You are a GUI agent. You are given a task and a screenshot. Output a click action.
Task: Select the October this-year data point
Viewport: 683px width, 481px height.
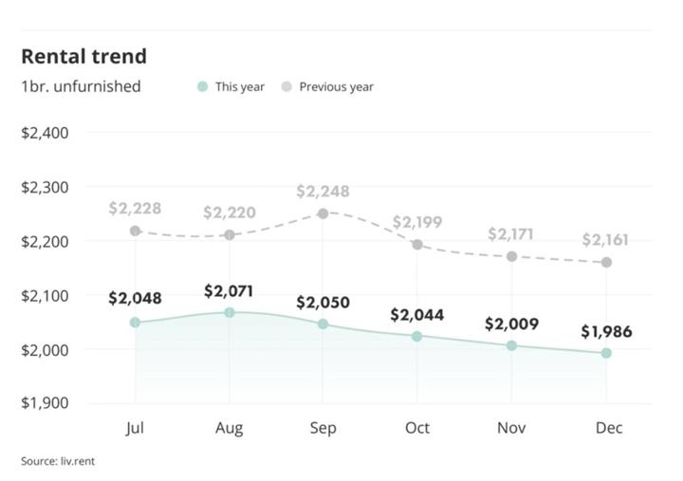click(417, 336)
